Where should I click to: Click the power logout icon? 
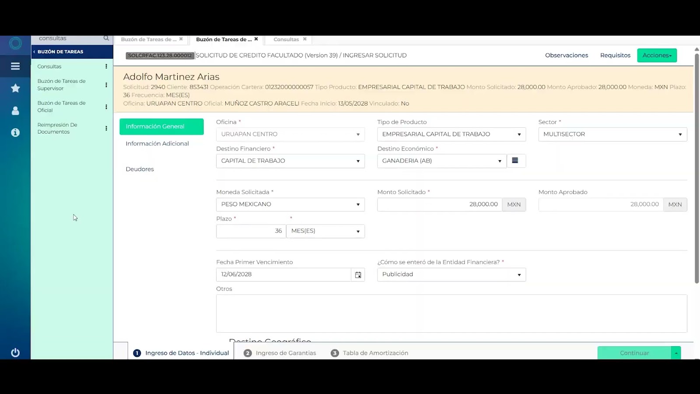point(15,352)
